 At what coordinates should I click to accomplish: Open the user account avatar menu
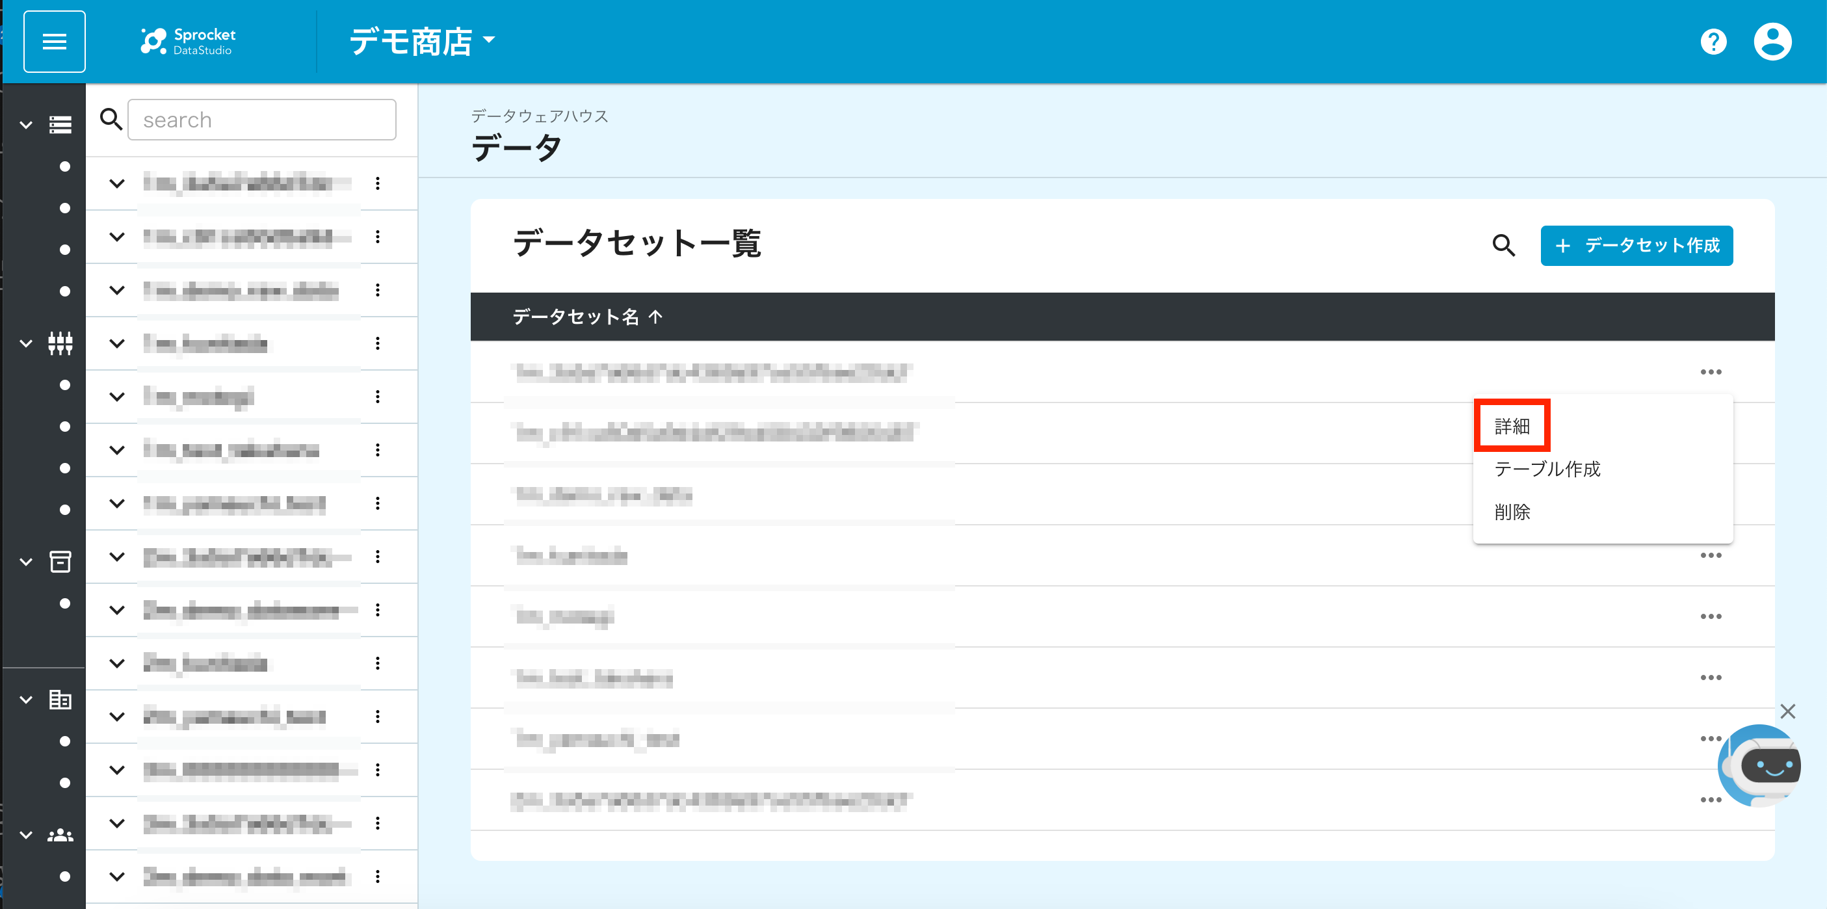tap(1772, 42)
